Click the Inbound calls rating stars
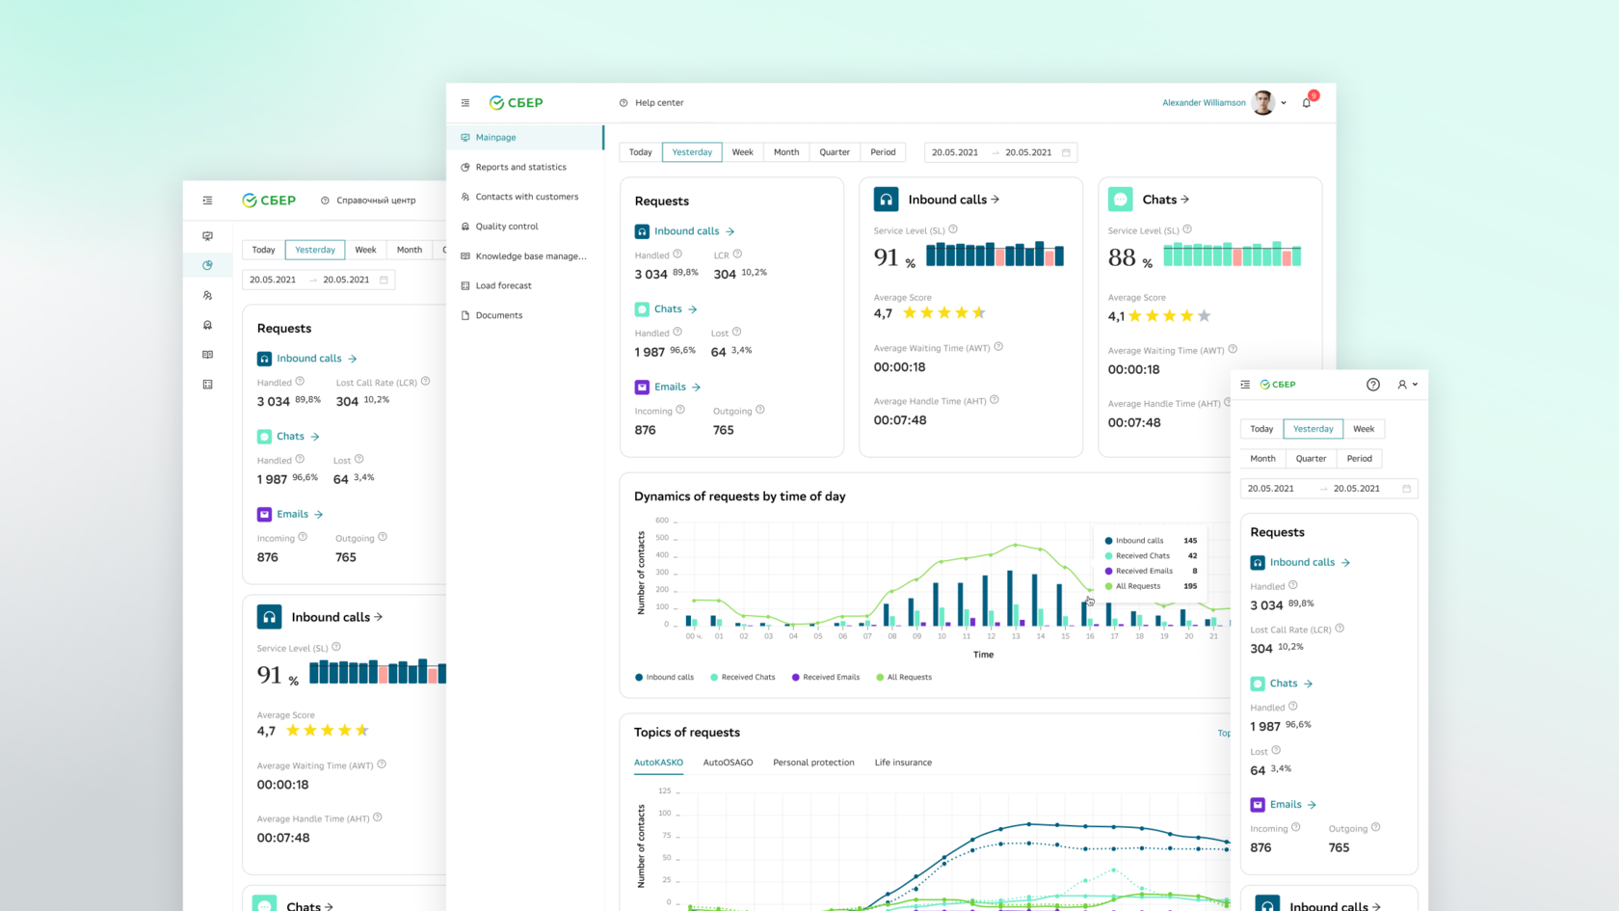The height and width of the screenshot is (911, 1619). (944, 312)
